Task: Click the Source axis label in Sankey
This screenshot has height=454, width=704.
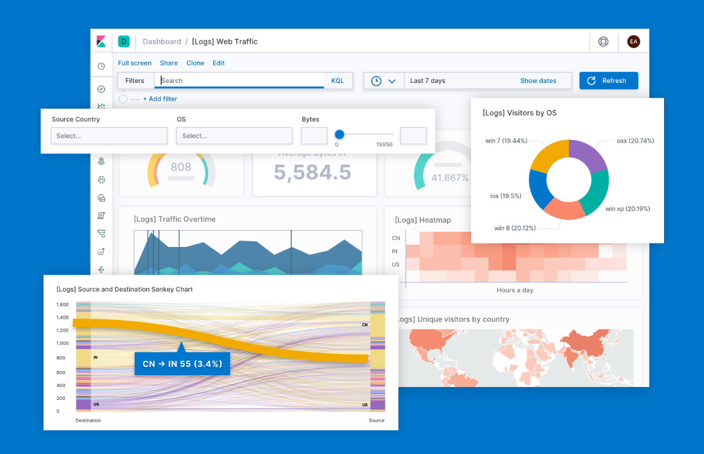Action: (376, 420)
